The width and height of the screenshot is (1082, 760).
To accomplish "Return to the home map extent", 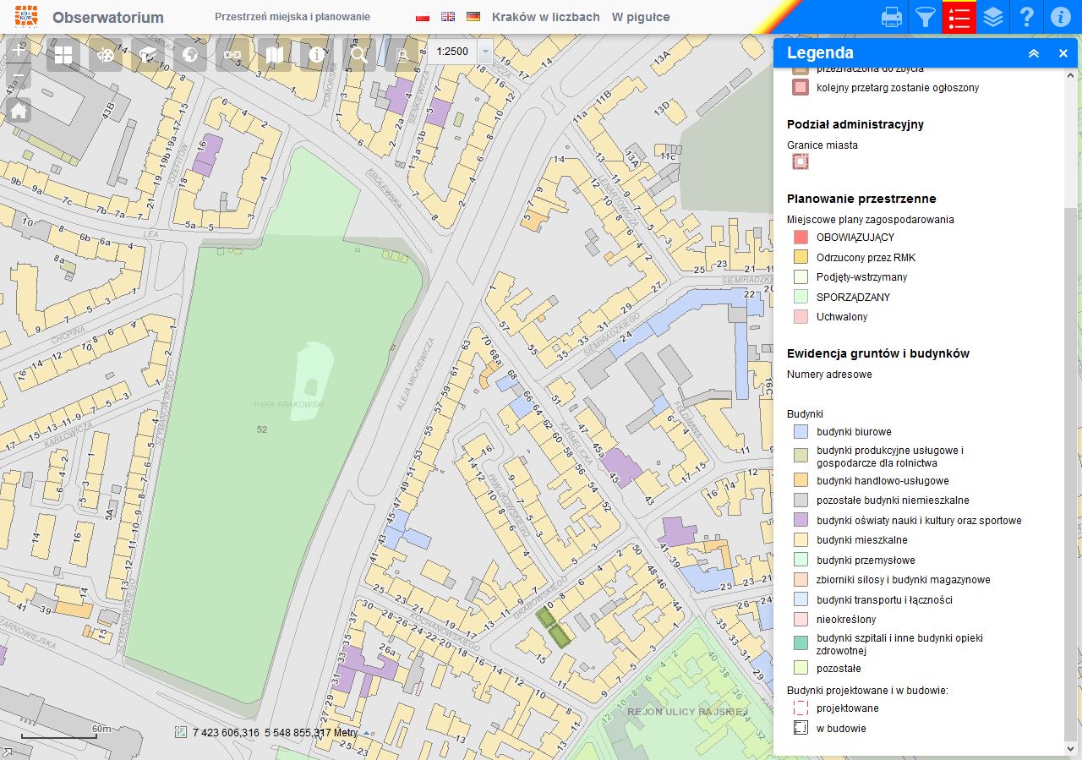I will coord(19,110).
